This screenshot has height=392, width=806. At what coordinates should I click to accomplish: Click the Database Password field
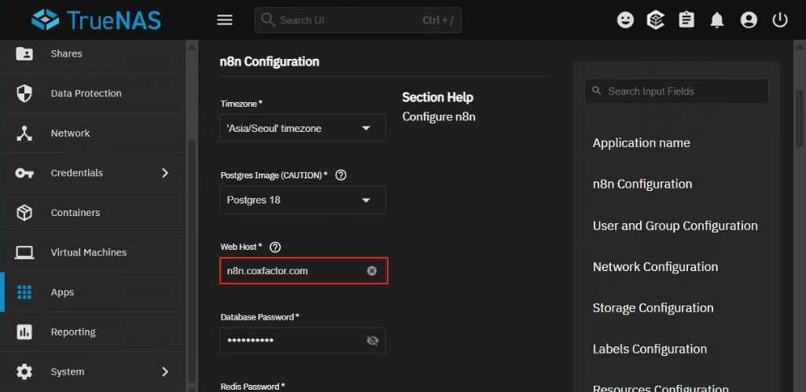[303, 341]
